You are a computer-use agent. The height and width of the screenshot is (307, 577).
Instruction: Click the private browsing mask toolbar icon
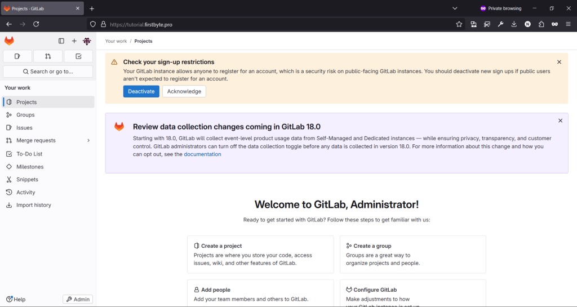pyautogui.click(x=554, y=24)
